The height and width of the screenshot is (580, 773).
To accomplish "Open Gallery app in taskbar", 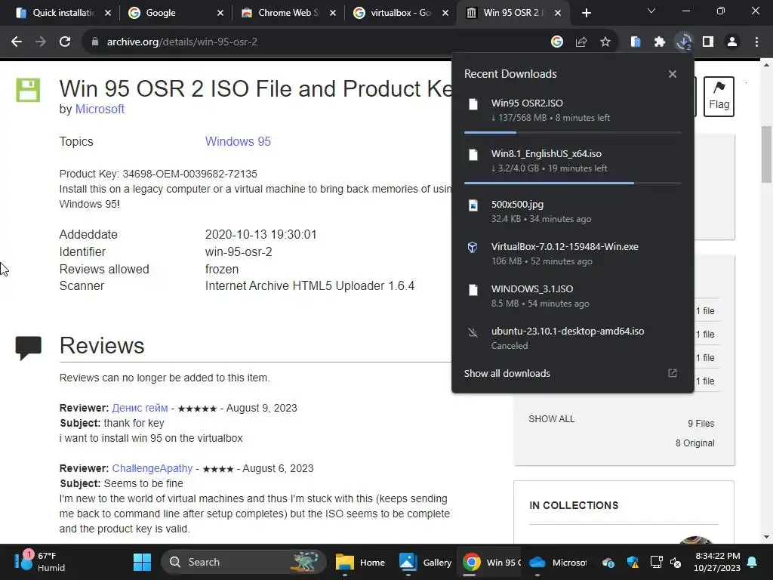I will (425, 562).
